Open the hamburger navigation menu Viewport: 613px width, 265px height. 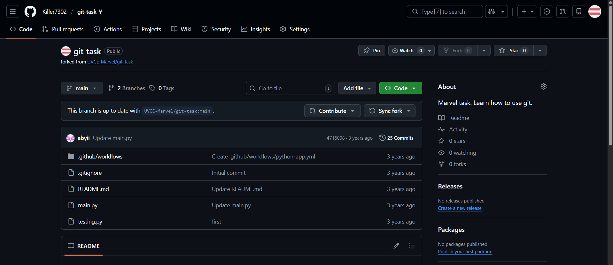(x=13, y=11)
